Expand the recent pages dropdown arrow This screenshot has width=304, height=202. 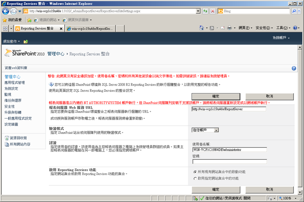pos(20,11)
